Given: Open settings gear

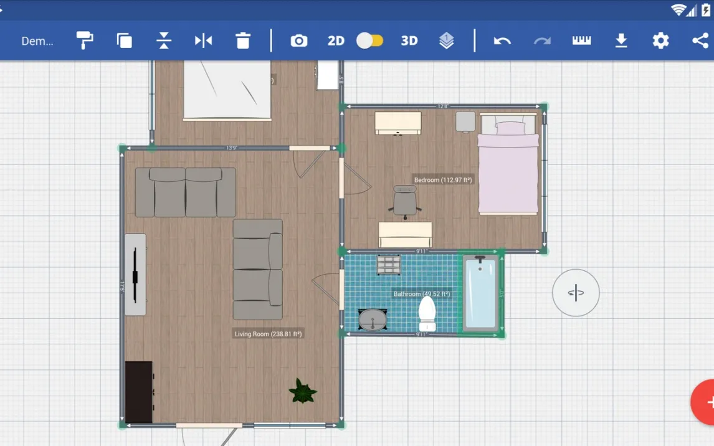Looking at the screenshot, I should coord(660,40).
